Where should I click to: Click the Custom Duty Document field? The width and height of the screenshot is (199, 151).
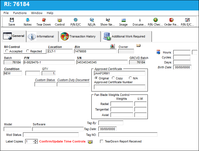tap(73, 84)
